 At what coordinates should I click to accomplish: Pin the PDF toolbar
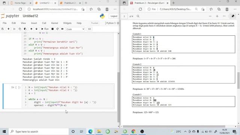[233, 16]
